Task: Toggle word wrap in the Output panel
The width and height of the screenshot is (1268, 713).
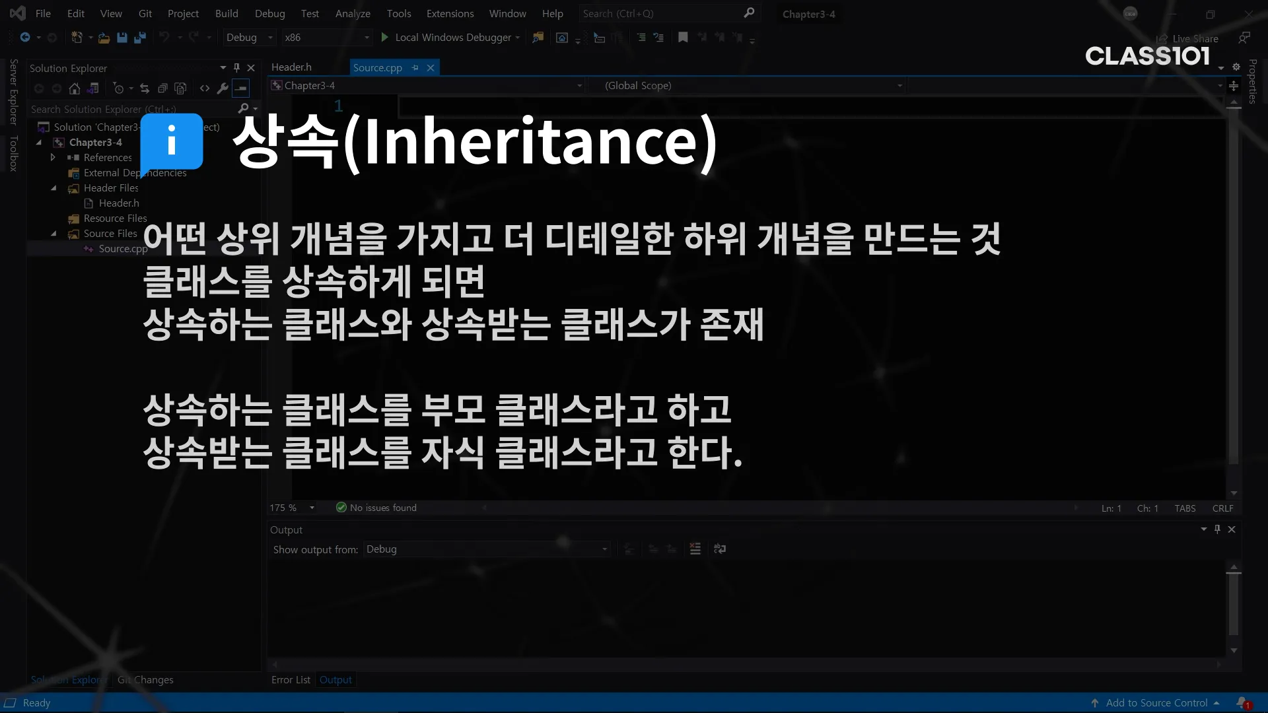Action: [x=720, y=549]
